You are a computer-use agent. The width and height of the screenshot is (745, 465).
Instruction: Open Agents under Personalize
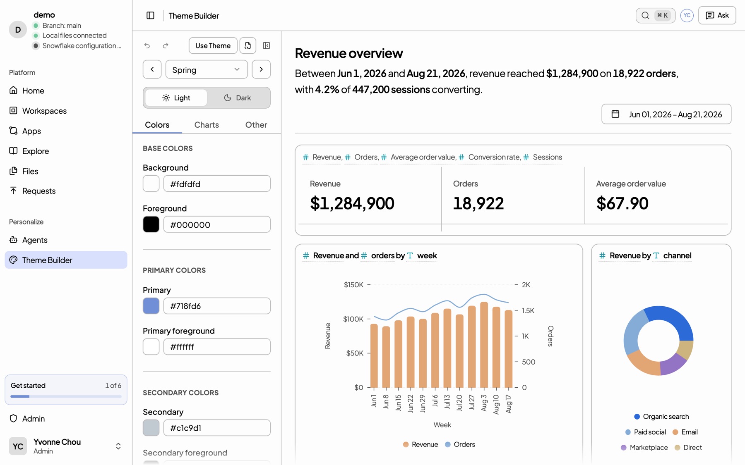tap(66, 240)
